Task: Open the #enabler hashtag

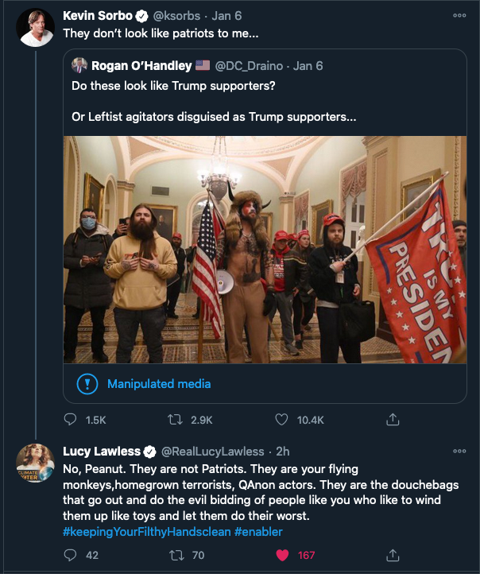Action: [258, 531]
